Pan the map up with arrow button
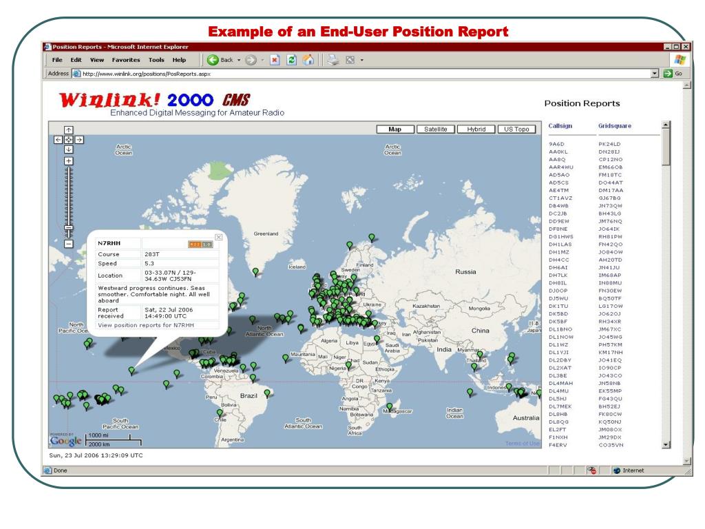 pos(68,130)
